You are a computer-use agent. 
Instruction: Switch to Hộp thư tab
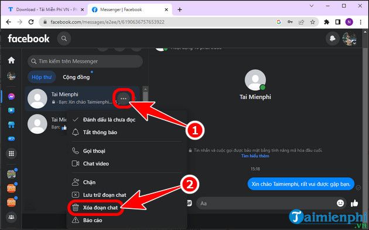(x=42, y=77)
